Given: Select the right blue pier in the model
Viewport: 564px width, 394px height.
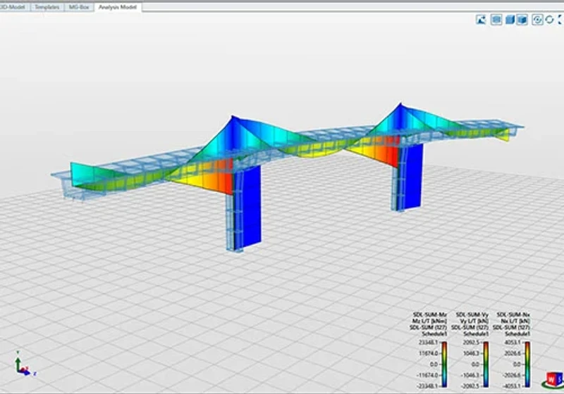Looking at the screenshot, I should pyautogui.click(x=412, y=177).
